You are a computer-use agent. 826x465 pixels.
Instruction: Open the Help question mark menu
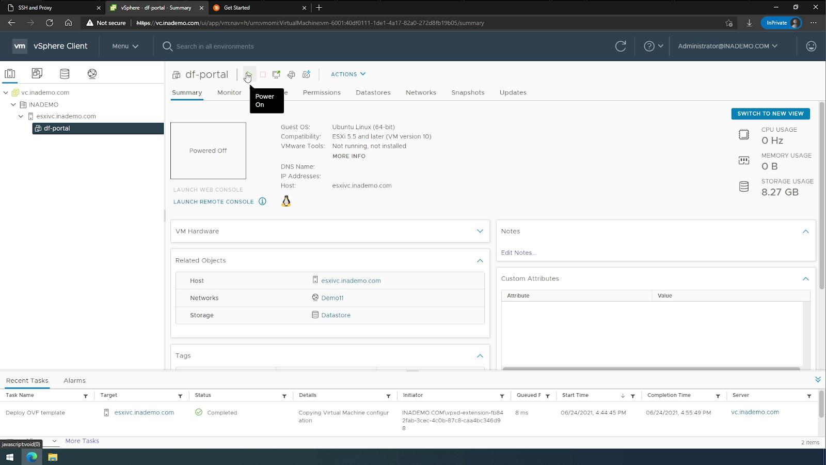(653, 46)
